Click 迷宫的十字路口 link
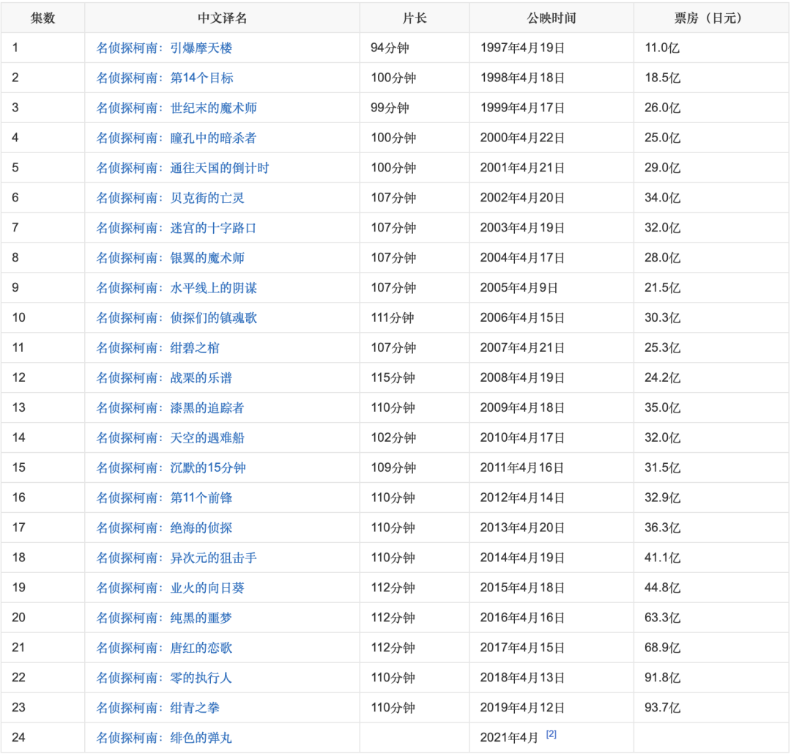The width and height of the screenshot is (791, 754). pyautogui.click(x=177, y=229)
